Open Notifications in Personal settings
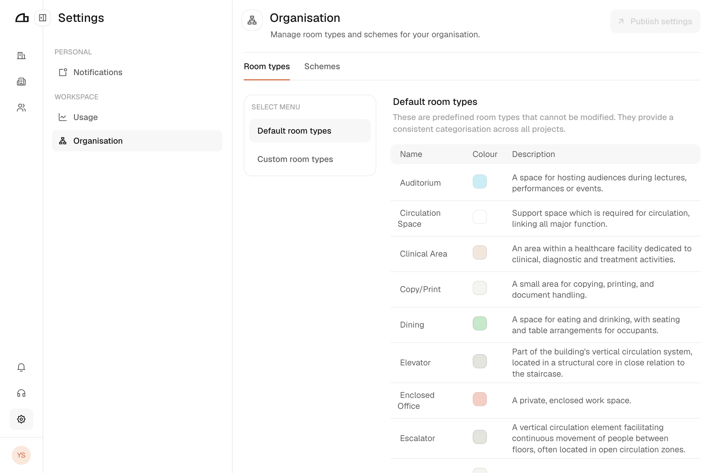710x473 pixels. (137, 72)
